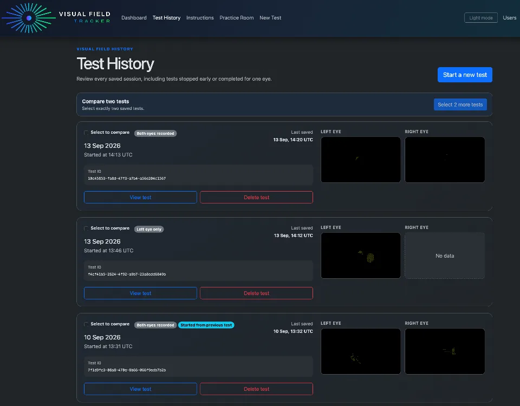Open right eye thumbnail of 14:13 test
This screenshot has width=520, height=406.
pos(445,160)
